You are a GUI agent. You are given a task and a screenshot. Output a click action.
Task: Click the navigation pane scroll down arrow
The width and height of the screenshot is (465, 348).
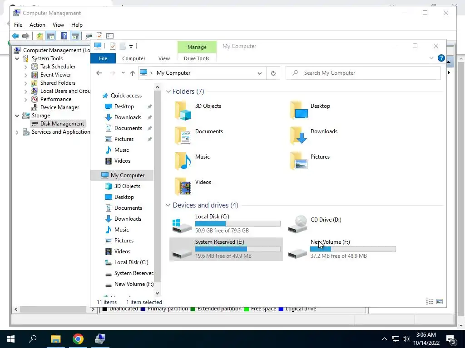pyautogui.click(x=157, y=293)
